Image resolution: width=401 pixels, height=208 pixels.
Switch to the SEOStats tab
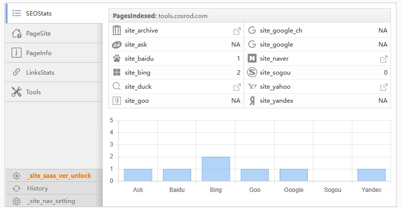pyautogui.click(x=39, y=14)
